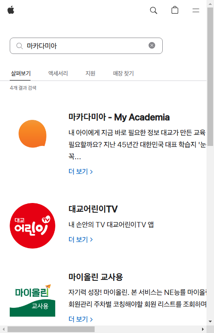This screenshot has height=333, width=214.
Task: Click 더 보기 under My Academia
Action: coord(80,172)
